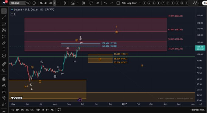
Task: Select the 61.80% (160.42) Fibonacci label
Action: pyautogui.click(x=175, y=30)
